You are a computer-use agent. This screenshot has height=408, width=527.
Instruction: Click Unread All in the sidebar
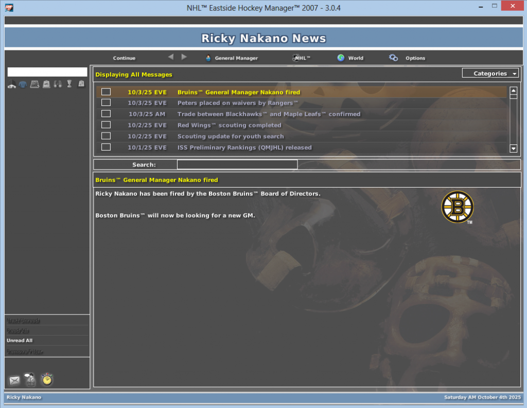click(20, 341)
